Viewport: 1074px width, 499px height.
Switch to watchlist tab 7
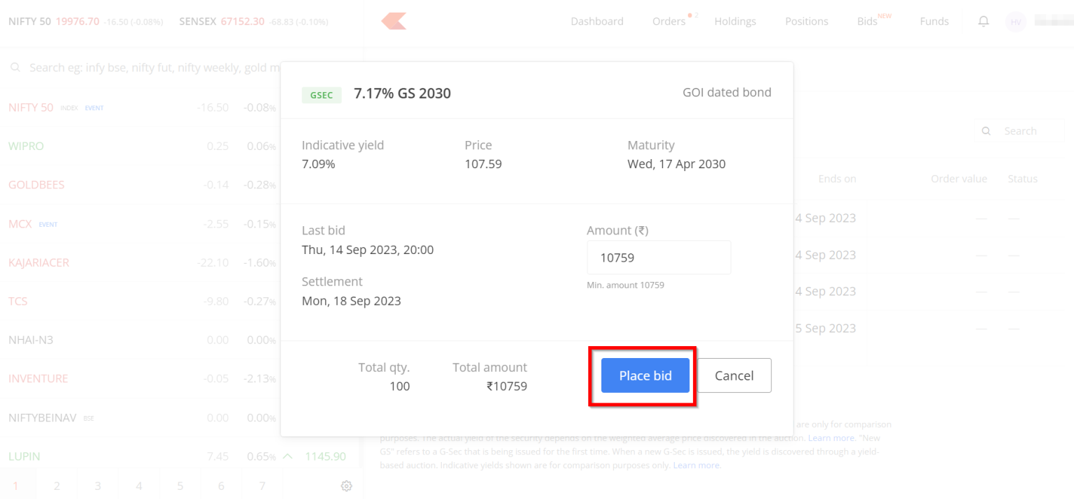[262, 486]
